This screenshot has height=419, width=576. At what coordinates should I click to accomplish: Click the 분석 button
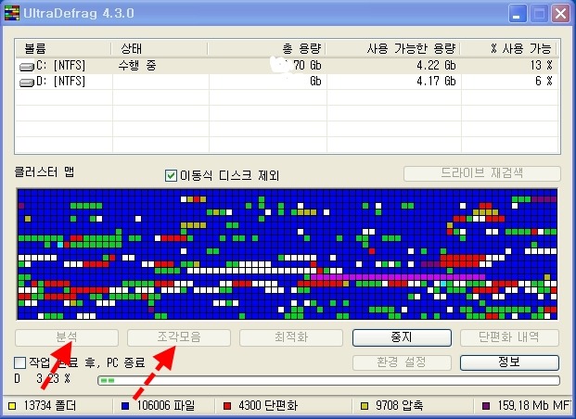click(67, 337)
